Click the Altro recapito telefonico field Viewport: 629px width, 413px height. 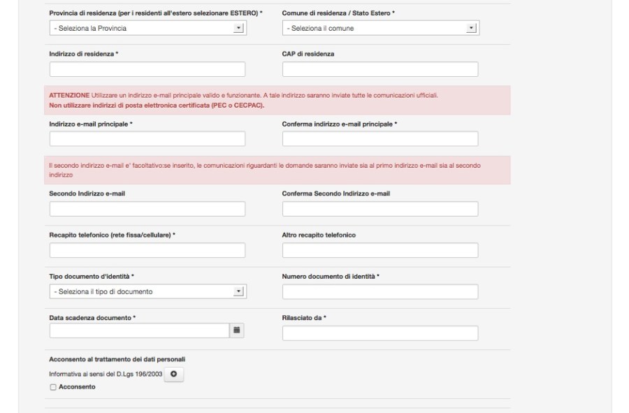379,250
